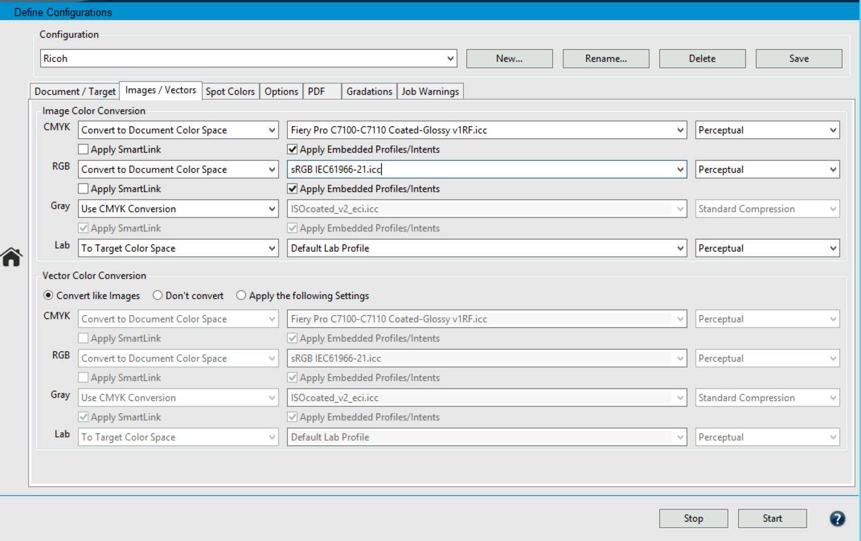Image resolution: width=861 pixels, height=541 pixels.
Task: Open the Help question mark icon
Action: (837, 519)
